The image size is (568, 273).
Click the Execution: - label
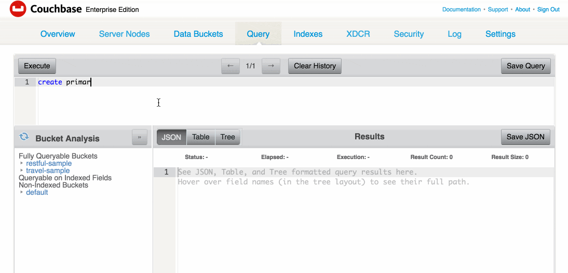(x=353, y=157)
